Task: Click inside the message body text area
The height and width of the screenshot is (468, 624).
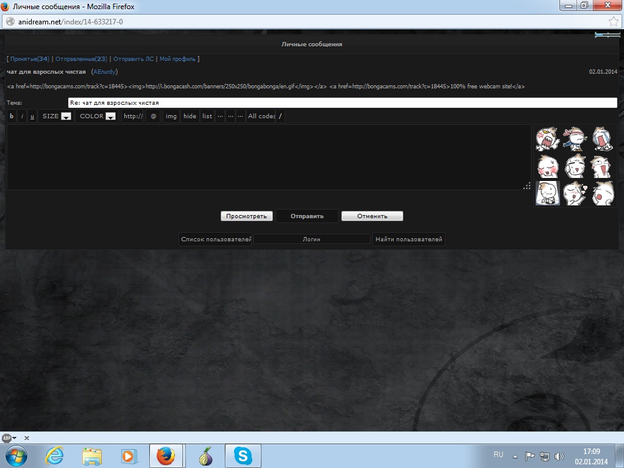Action: pos(269,157)
